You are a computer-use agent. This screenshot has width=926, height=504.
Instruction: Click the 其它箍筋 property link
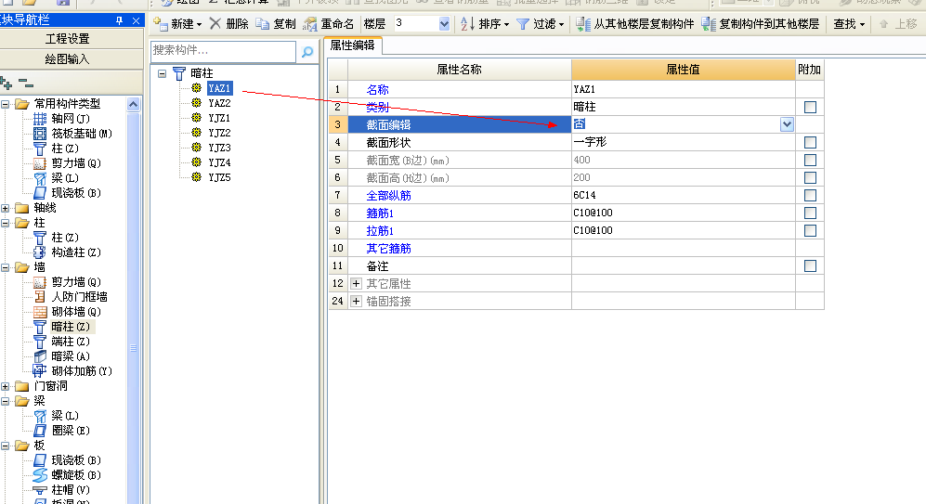click(388, 249)
